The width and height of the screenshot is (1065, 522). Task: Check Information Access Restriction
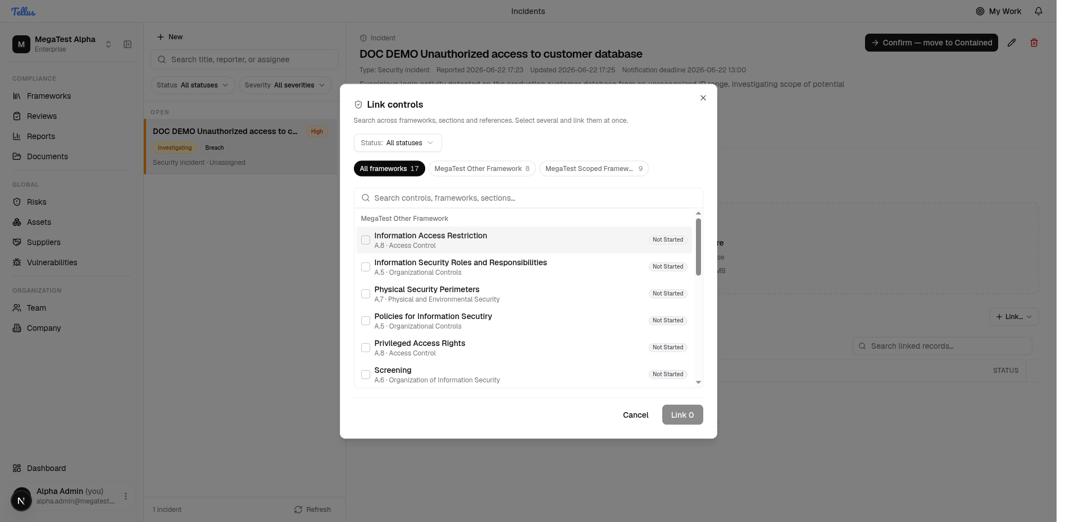(366, 240)
